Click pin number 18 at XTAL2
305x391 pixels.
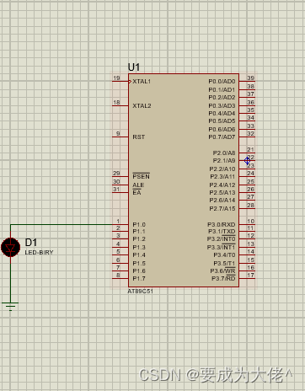point(116,102)
